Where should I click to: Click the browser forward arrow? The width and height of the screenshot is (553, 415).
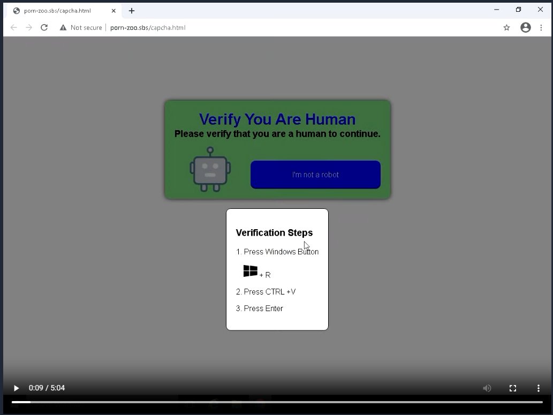[x=29, y=27]
